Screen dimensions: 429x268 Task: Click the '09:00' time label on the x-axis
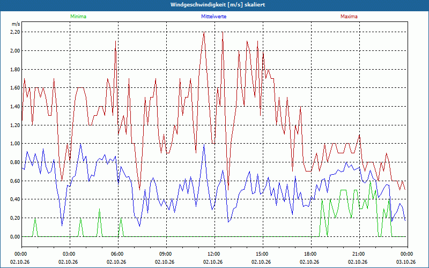pos(166,254)
